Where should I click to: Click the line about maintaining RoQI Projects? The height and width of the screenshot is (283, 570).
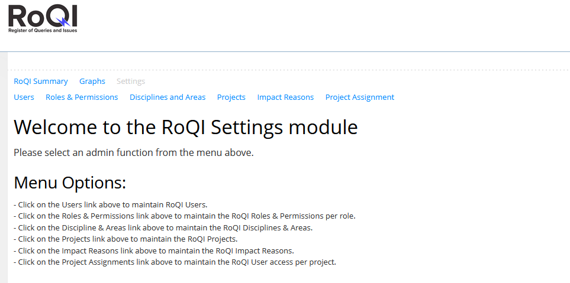125,239
